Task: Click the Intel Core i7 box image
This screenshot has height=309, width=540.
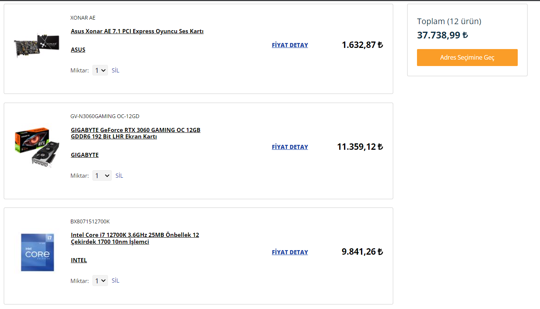Action: pyautogui.click(x=37, y=252)
